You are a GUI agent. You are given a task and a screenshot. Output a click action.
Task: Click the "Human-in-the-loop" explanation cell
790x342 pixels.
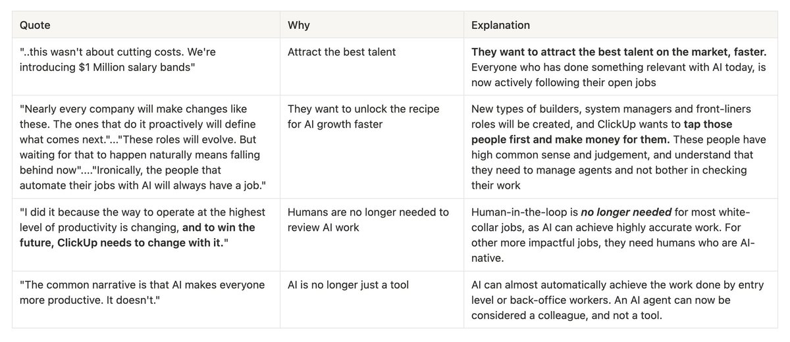(x=621, y=235)
